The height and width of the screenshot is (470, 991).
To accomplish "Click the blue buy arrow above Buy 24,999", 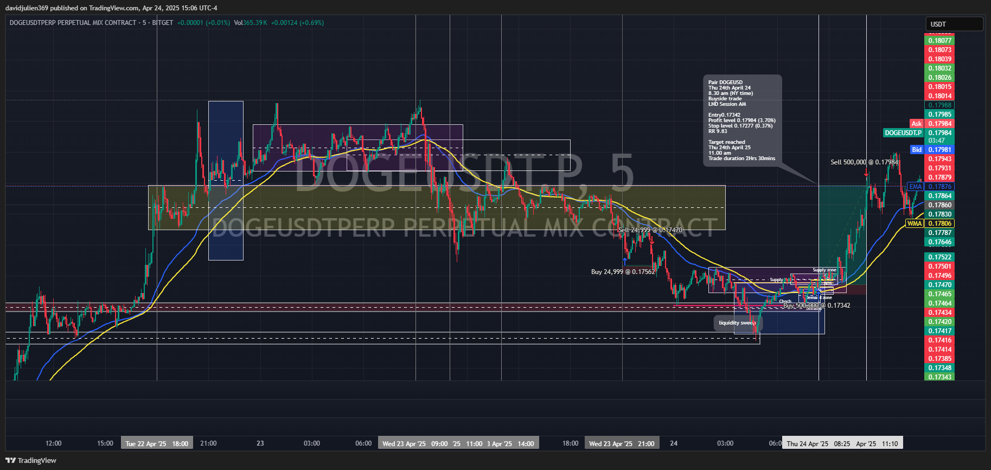I will pyautogui.click(x=624, y=262).
